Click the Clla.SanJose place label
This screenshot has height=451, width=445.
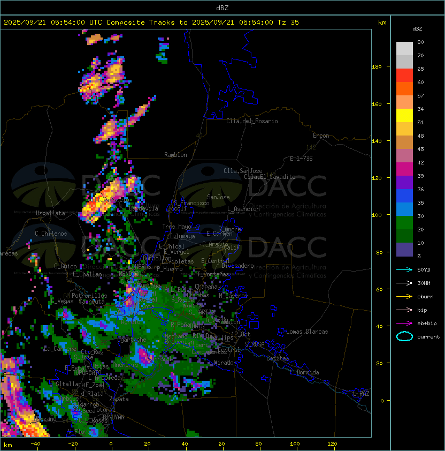tap(243, 171)
